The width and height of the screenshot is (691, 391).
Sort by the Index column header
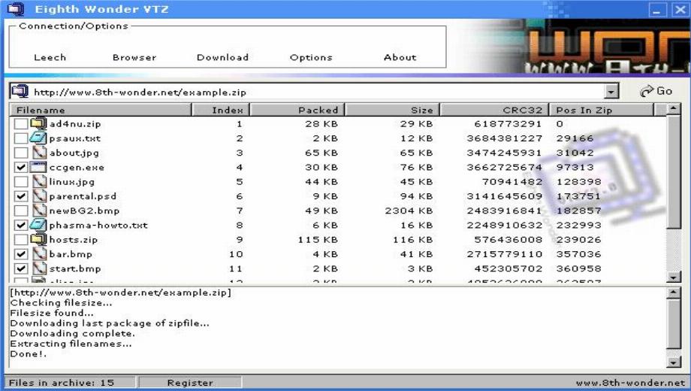point(220,110)
